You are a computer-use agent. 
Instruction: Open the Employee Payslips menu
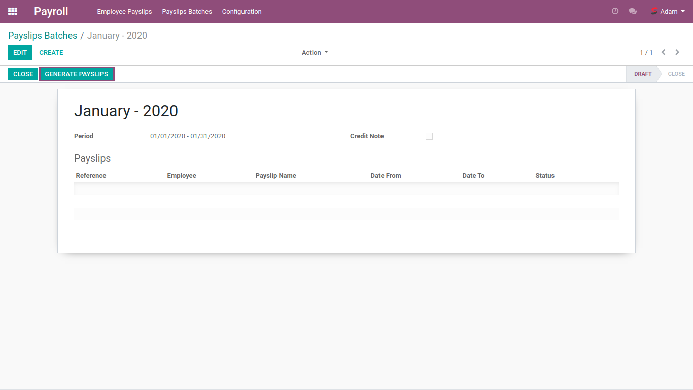click(x=124, y=11)
